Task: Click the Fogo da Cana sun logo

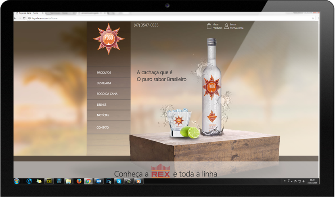Action: click(x=109, y=39)
